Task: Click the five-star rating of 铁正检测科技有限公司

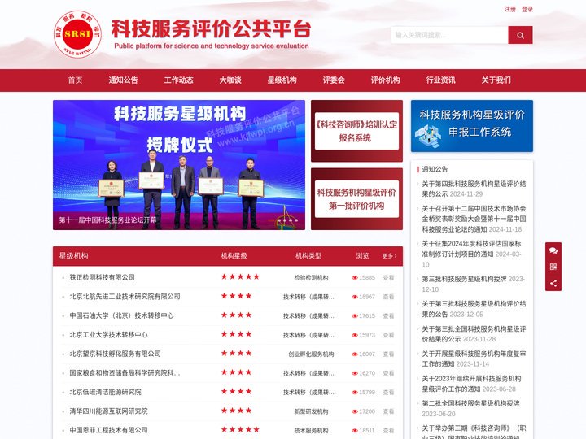Action: 240,276
